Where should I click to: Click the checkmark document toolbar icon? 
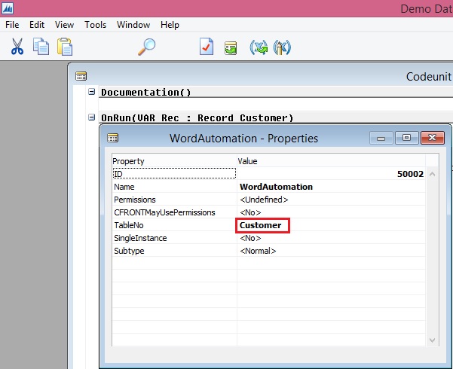[x=207, y=47]
